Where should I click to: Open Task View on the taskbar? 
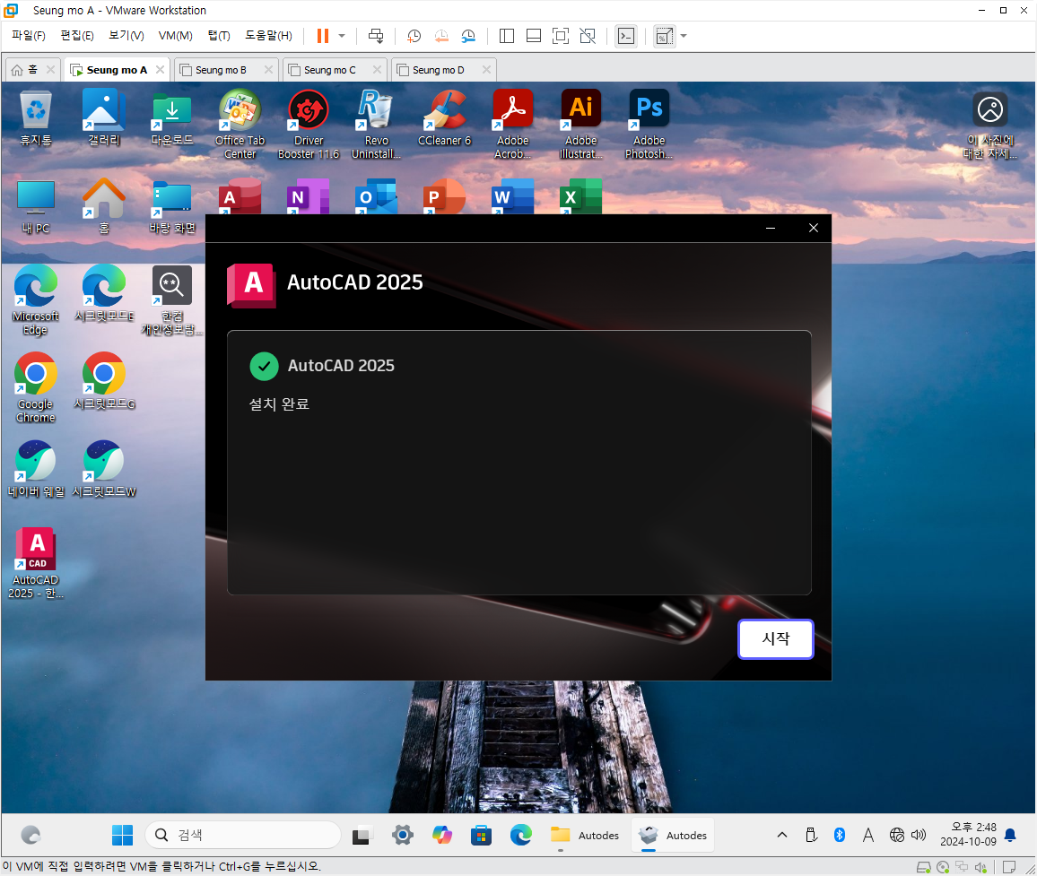click(362, 835)
